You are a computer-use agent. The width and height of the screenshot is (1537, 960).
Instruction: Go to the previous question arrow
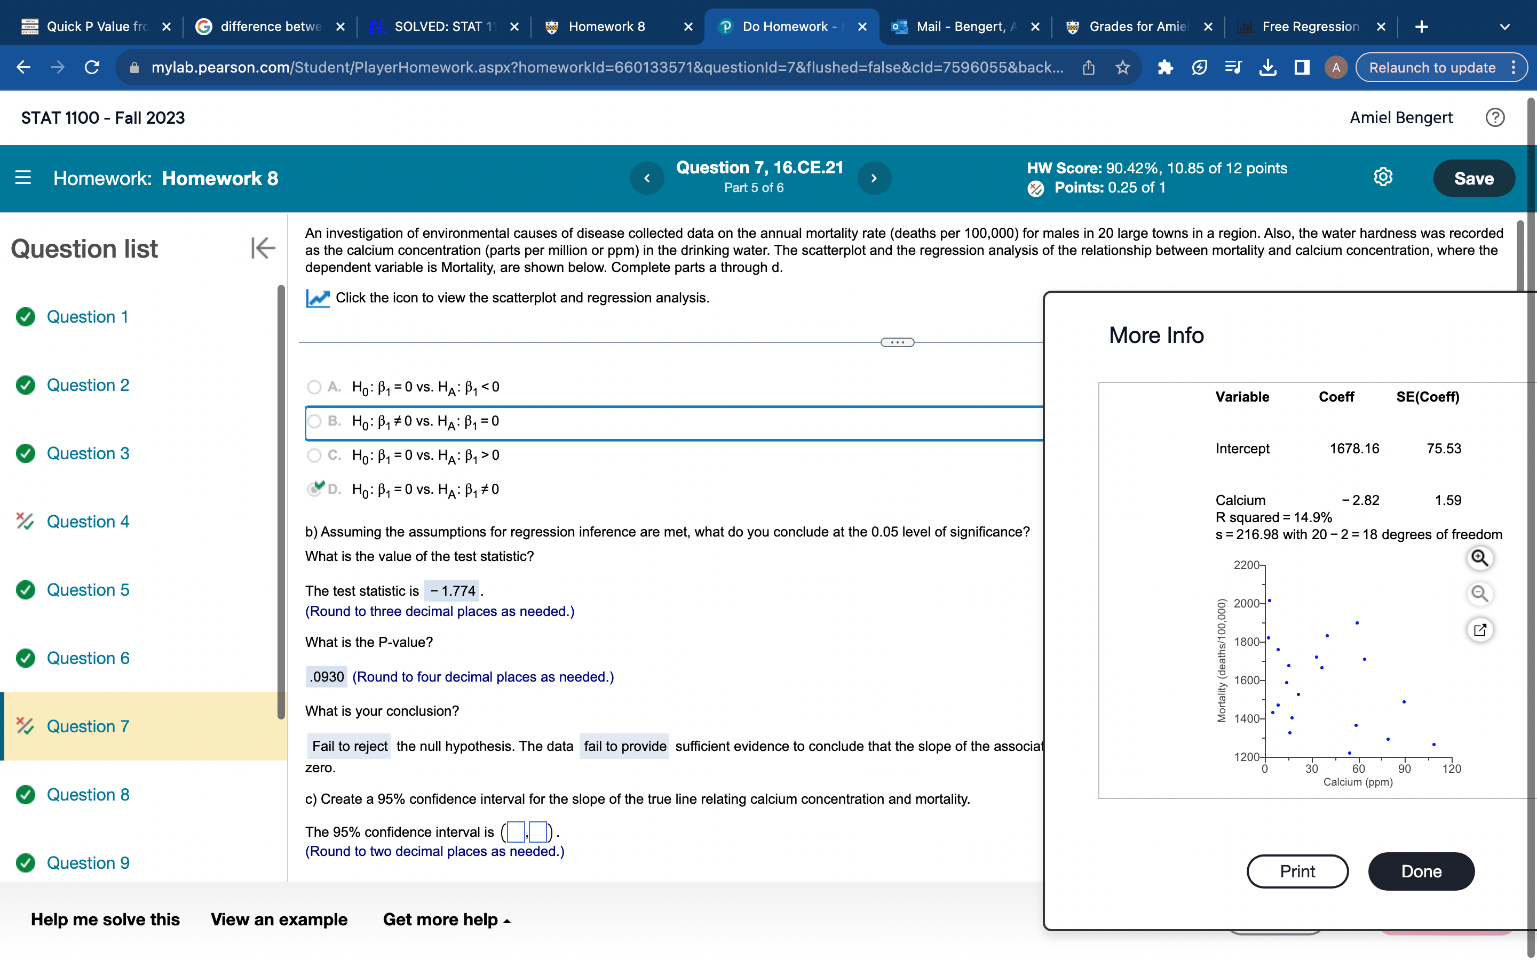point(647,179)
